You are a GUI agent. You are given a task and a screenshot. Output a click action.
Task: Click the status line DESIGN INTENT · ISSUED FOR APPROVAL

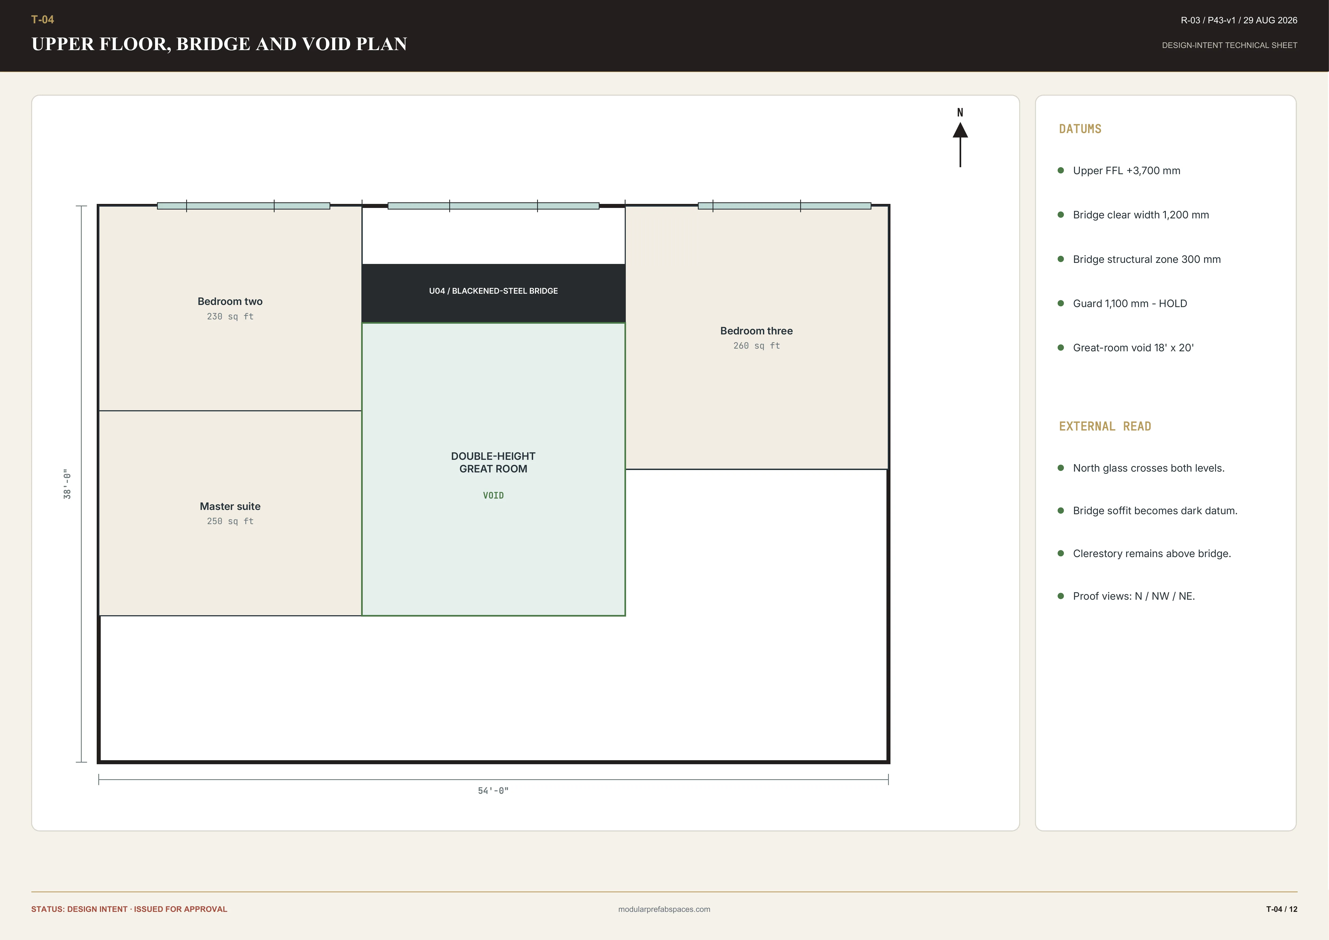click(x=129, y=909)
